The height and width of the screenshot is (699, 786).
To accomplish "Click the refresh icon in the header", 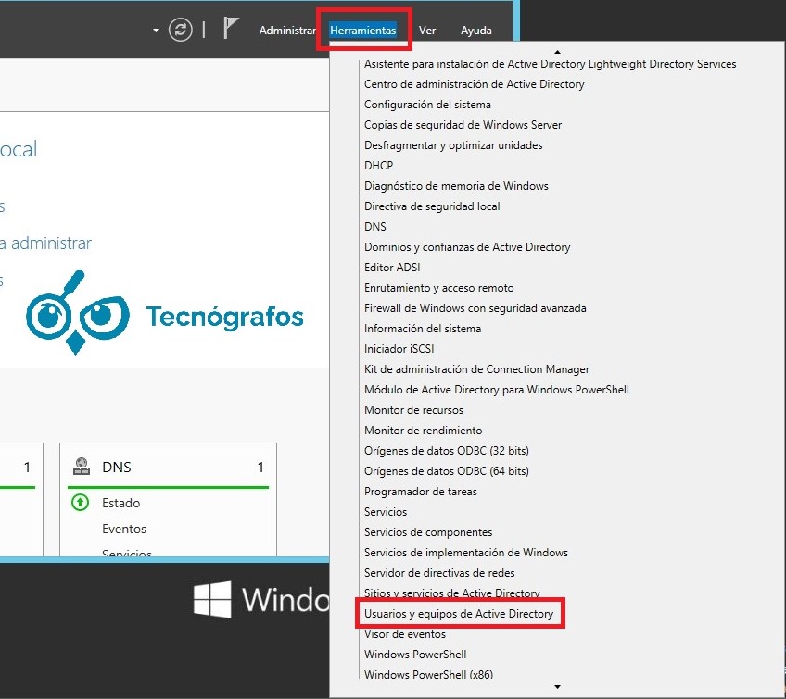I will click(x=181, y=30).
